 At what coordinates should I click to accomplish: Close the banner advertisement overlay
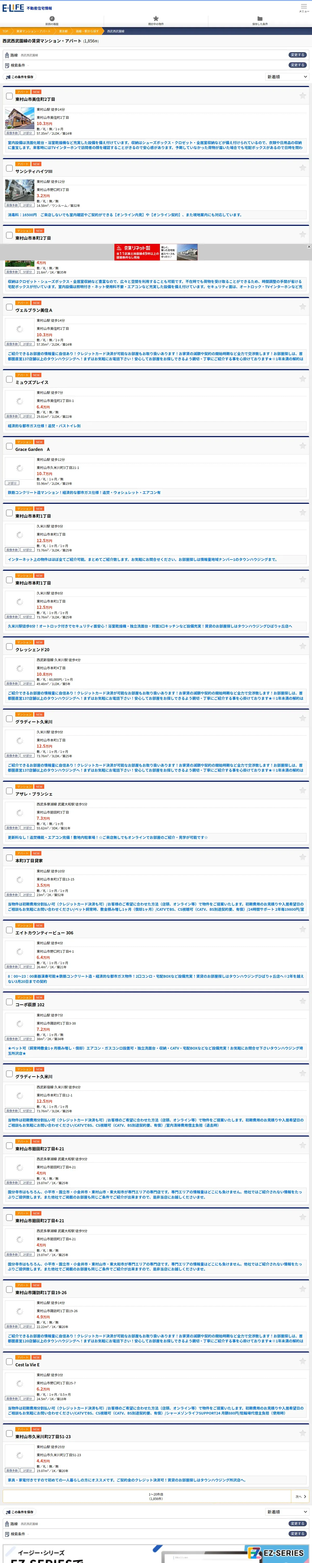coord(309,247)
